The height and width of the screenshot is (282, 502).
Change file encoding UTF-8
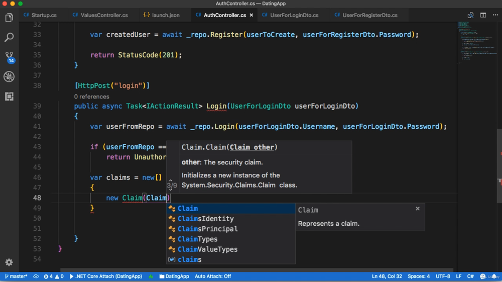(443, 276)
